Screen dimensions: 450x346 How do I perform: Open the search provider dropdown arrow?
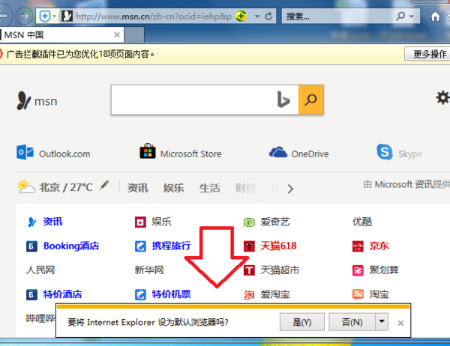pyautogui.click(x=412, y=16)
